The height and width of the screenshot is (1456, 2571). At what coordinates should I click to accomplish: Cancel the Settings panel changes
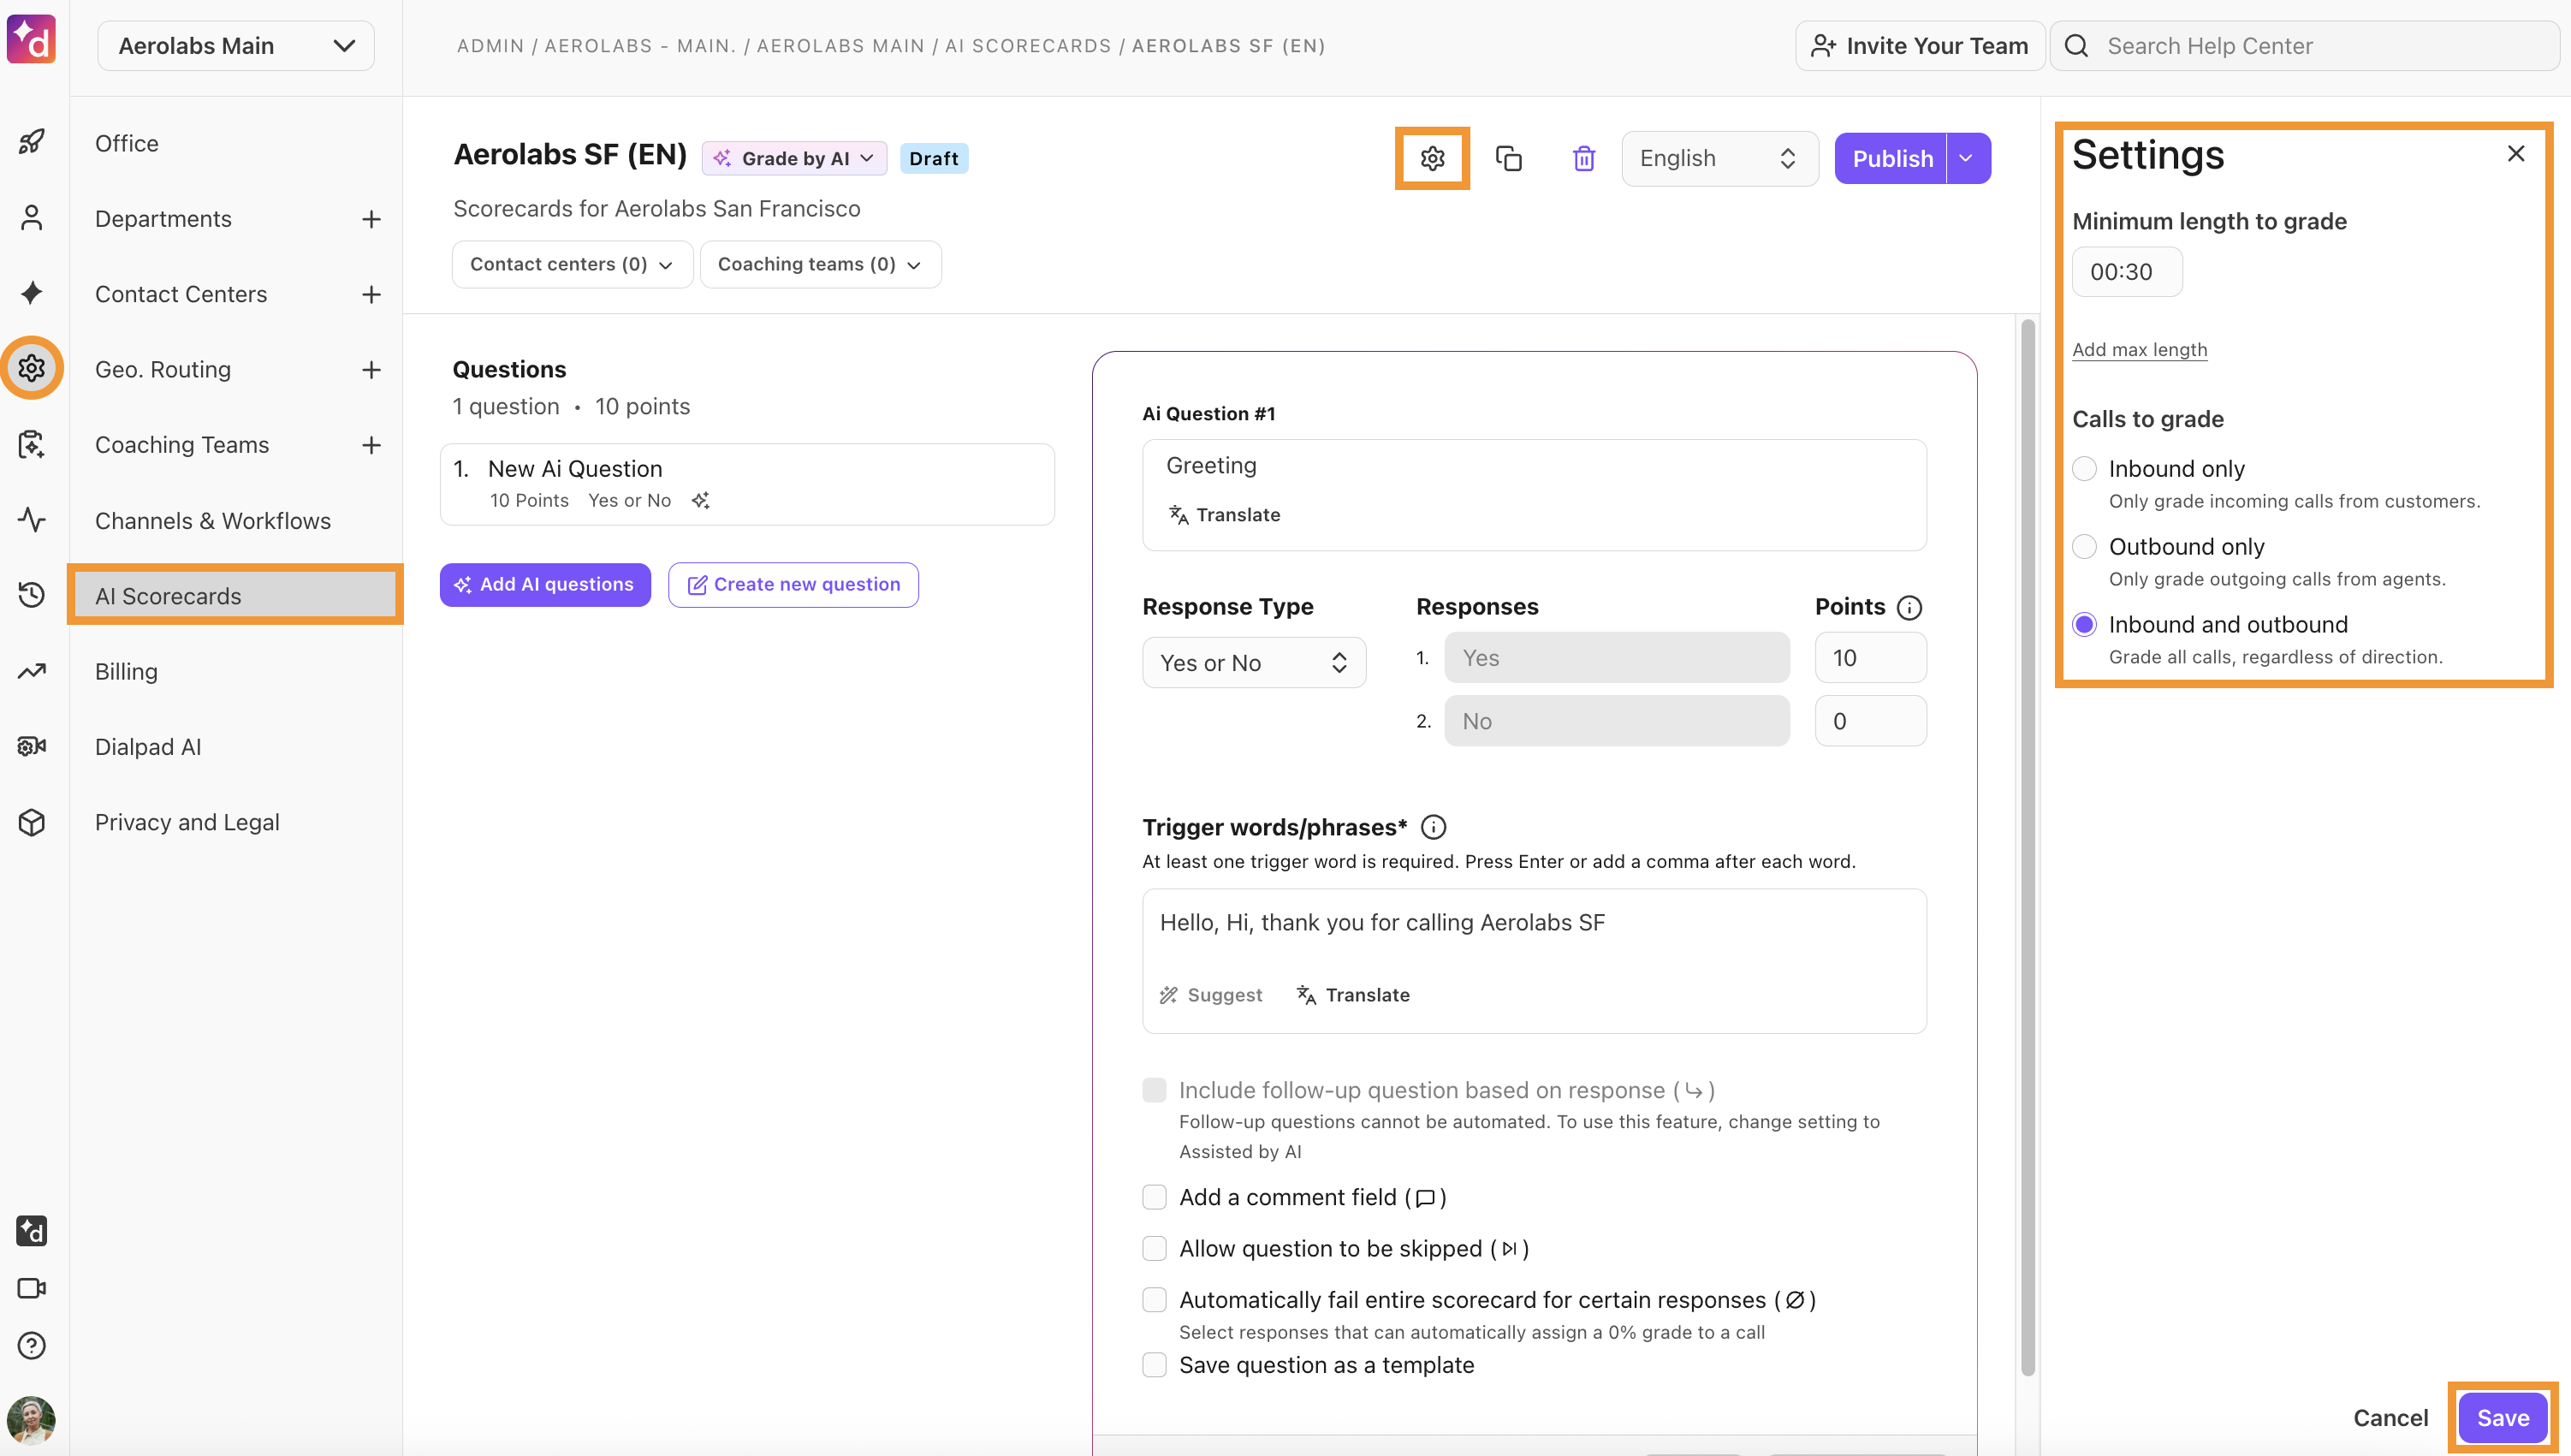point(2390,1417)
